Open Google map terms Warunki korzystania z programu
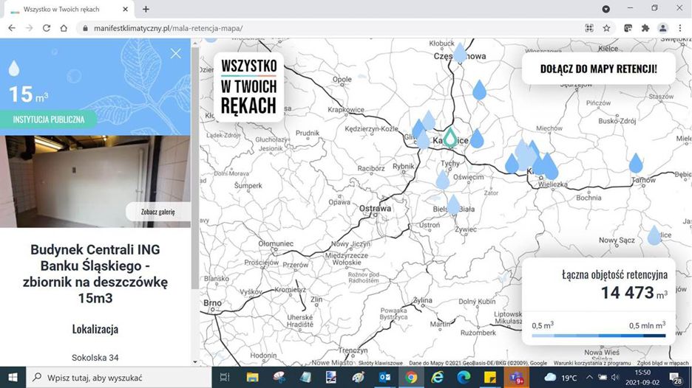This screenshot has width=692, height=388. (592, 364)
